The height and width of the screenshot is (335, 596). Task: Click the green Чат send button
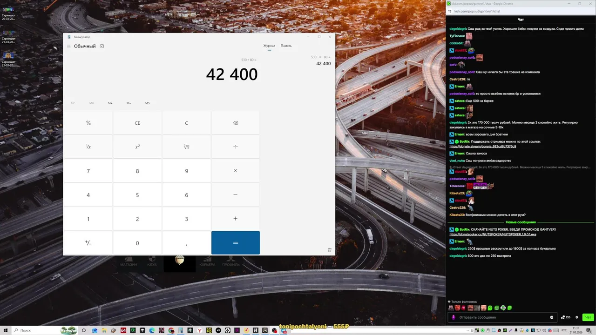click(x=589, y=317)
